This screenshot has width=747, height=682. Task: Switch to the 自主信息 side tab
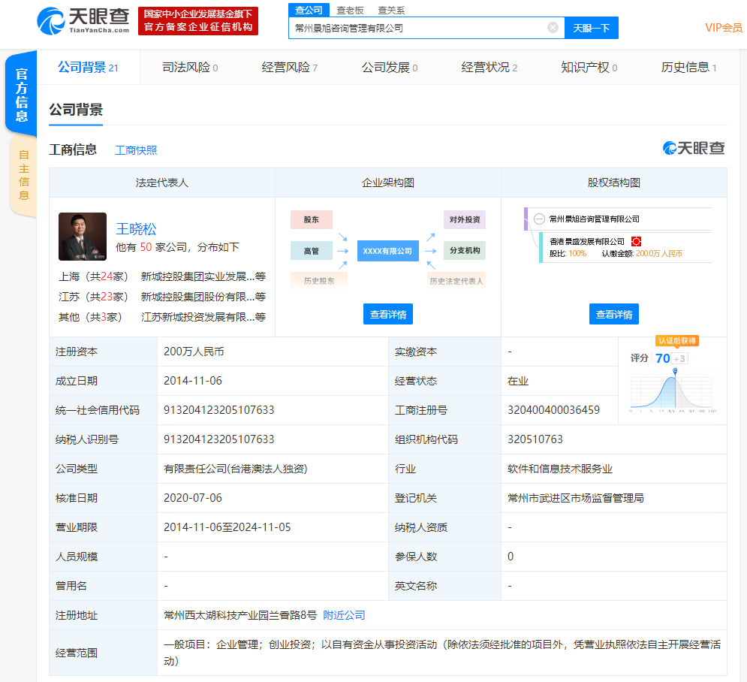coord(24,177)
